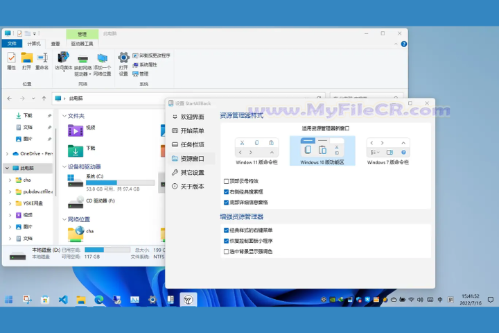This screenshot has width=499, height=333.
Task: Switch to the 计算机 ribbon tab
Action: [34, 44]
